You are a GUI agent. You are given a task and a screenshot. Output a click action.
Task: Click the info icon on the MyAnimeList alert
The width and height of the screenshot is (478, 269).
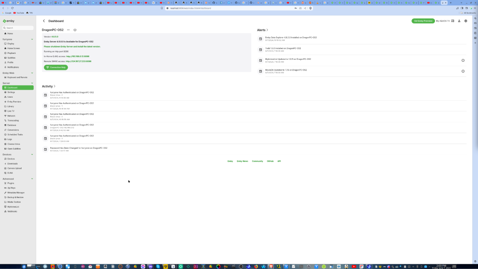coord(463,60)
